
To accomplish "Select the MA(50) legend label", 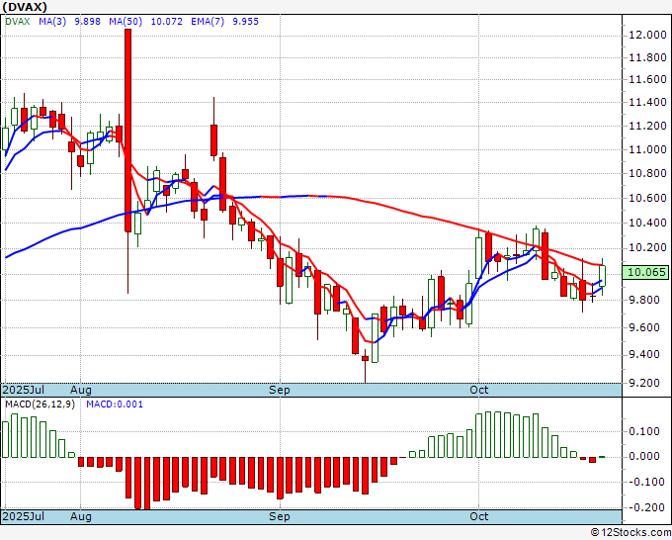I will click(x=126, y=22).
